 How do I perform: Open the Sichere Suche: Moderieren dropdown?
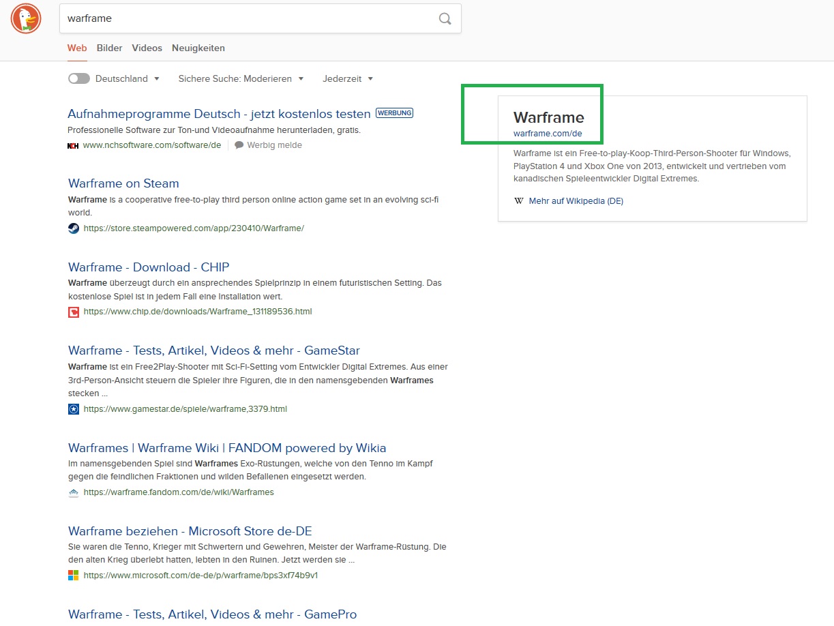(x=241, y=78)
